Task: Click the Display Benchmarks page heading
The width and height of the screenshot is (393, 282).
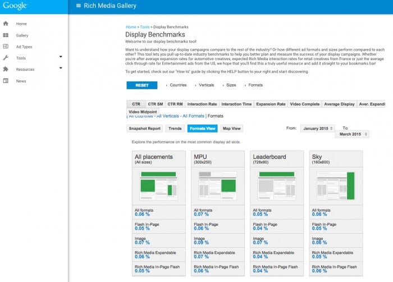Action: click(155, 35)
